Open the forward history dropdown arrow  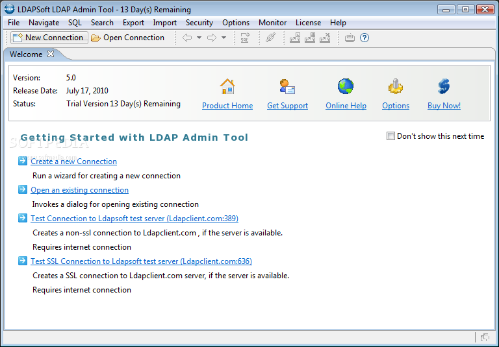[x=224, y=38]
